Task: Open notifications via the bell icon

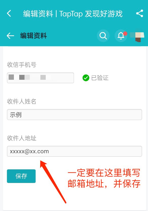Action: coord(121,36)
